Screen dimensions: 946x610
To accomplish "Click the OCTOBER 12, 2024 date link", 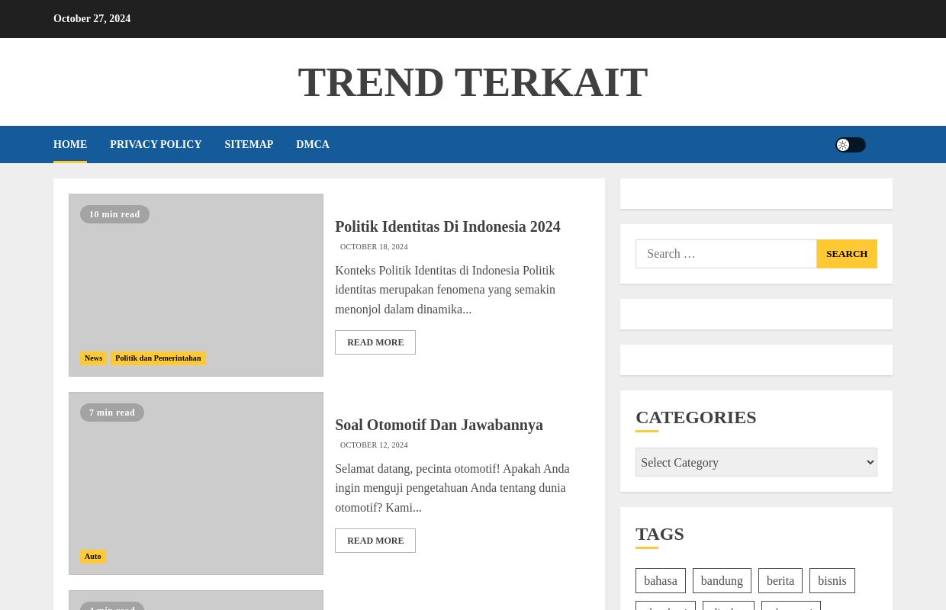I will pyautogui.click(x=374, y=445).
